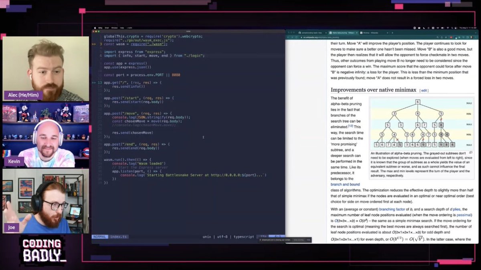The height and width of the screenshot is (270, 481).
Task: Click 'unix' file format in the status line
Action: [207, 237]
